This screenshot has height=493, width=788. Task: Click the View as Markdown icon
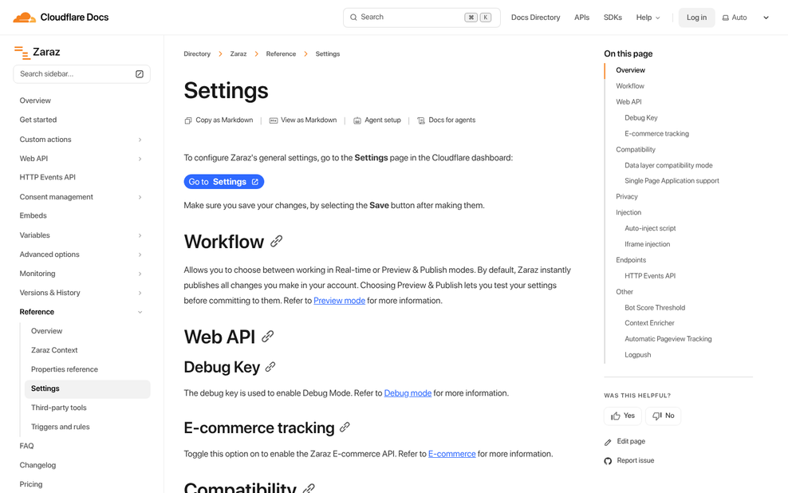274,120
